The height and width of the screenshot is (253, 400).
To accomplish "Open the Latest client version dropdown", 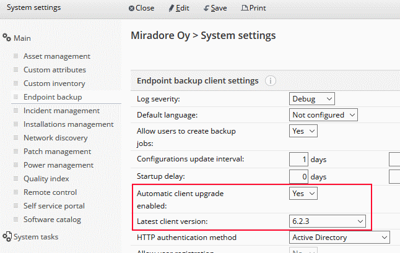I will pos(328,221).
